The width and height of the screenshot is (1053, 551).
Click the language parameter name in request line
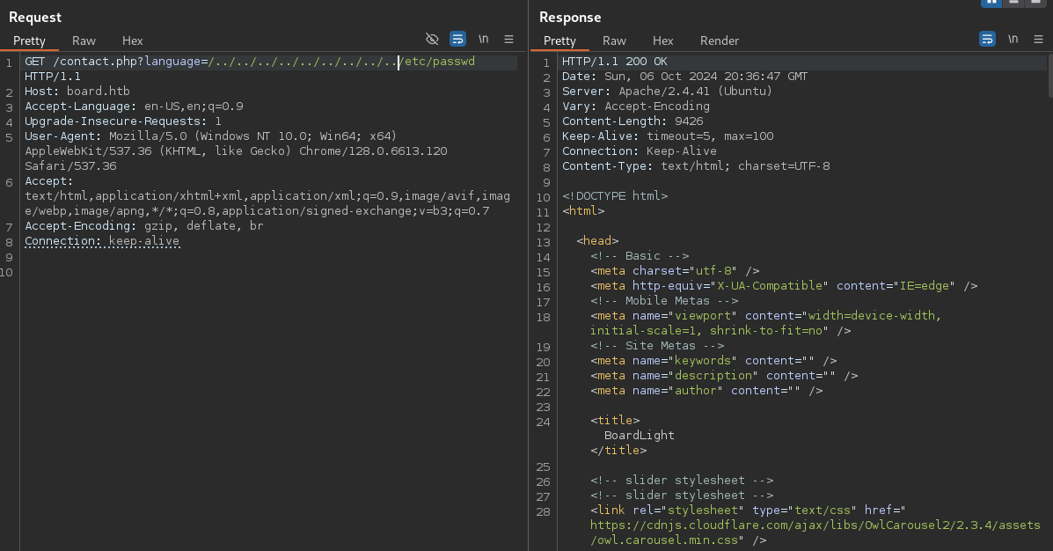[x=172, y=61]
